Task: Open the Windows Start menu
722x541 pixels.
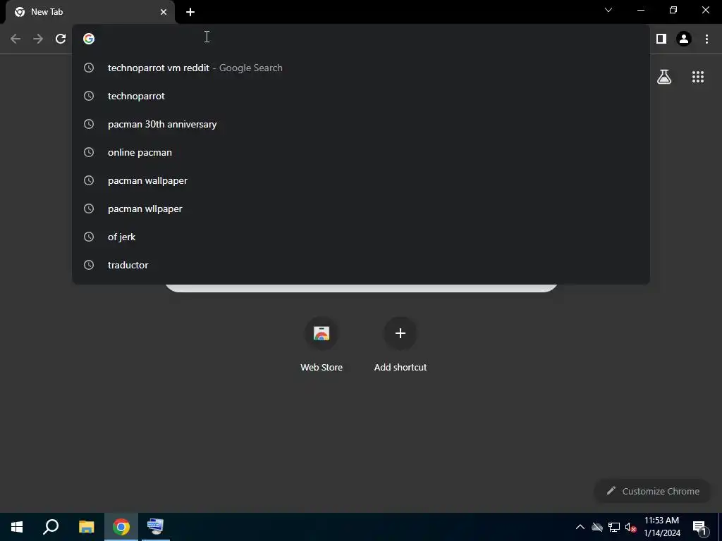Action: pyautogui.click(x=17, y=527)
